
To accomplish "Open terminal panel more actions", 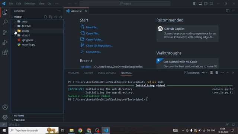I will 222,73.
